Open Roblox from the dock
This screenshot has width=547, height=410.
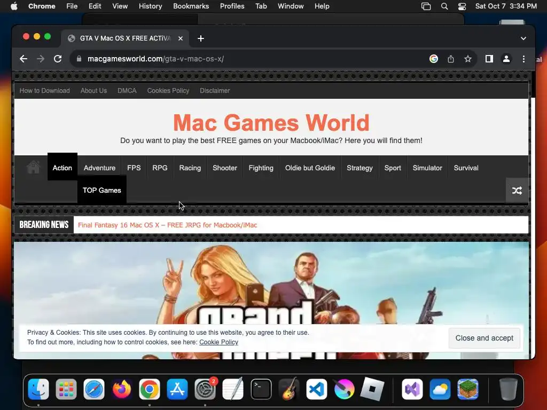(x=372, y=389)
